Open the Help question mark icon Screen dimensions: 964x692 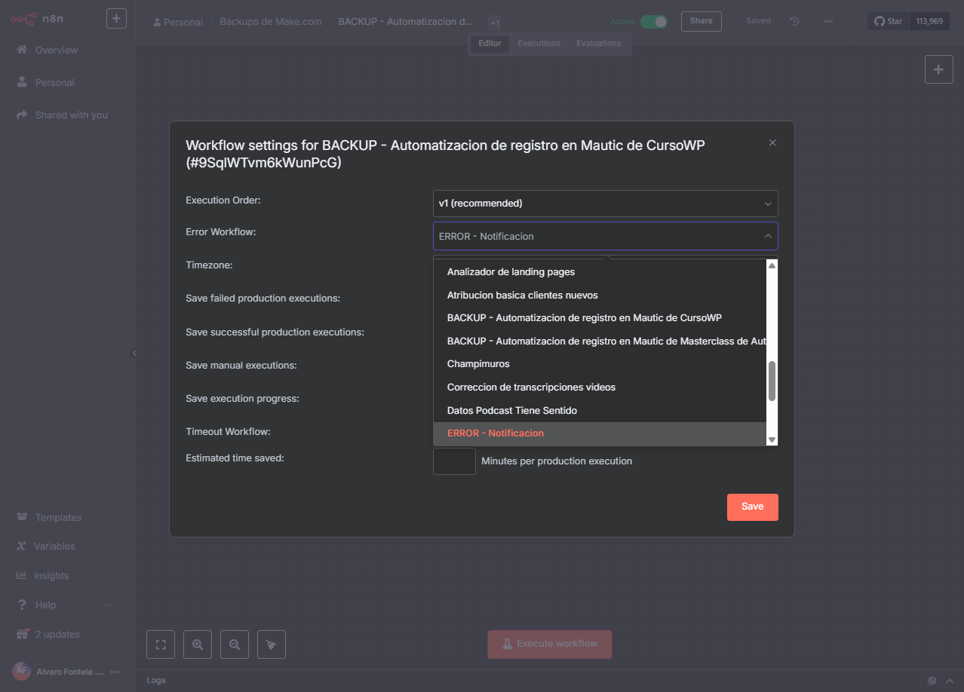pos(22,605)
